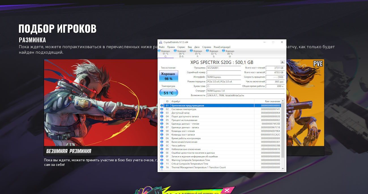The width and height of the screenshot is (368, 194).
Task: Select the Thermal Management Temperature 1 Transition Count row
Action: click(x=220, y=167)
